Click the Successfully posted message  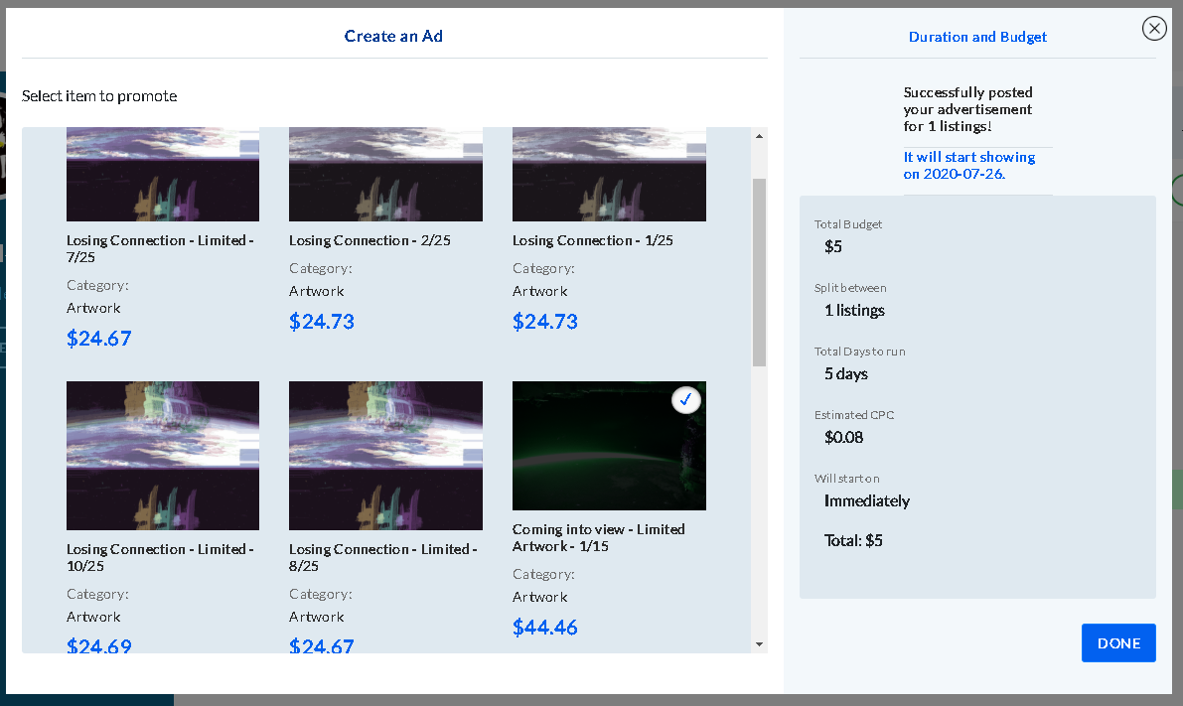[968, 109]
